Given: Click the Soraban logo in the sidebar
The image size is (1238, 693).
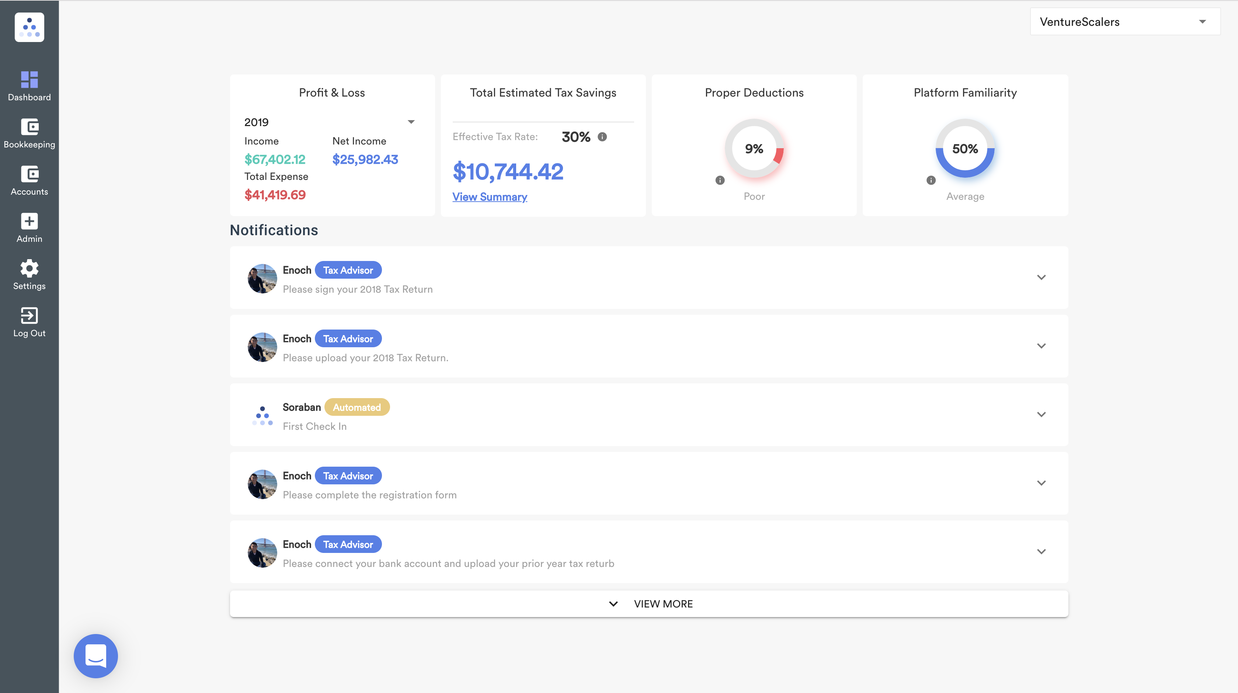Looking at the screenshot, I should pos(29,27).
